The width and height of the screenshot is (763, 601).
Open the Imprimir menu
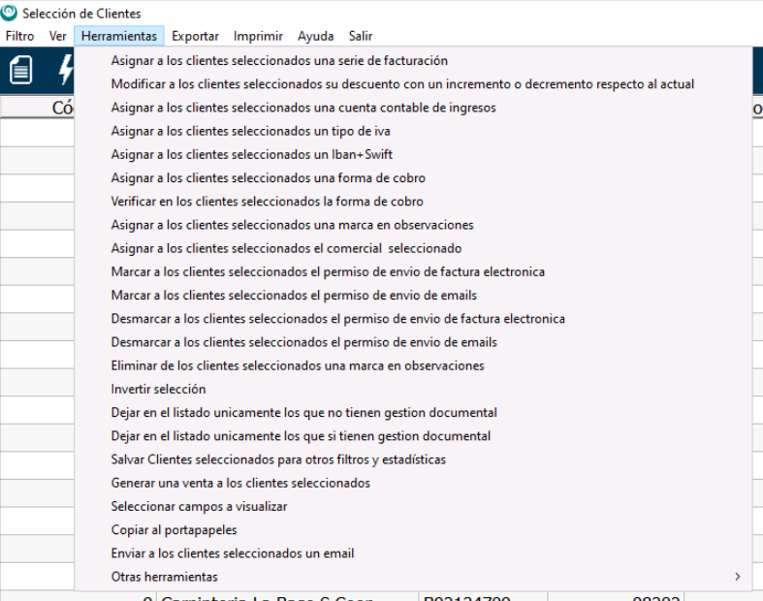[x=258, y=36]
